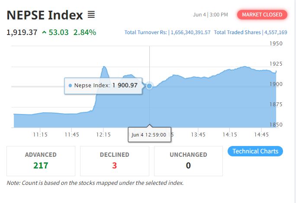The width and height of the screenshot is (296, 203).
Task: Click the MARKET CLOSED status badge
Action: point(262,15)
